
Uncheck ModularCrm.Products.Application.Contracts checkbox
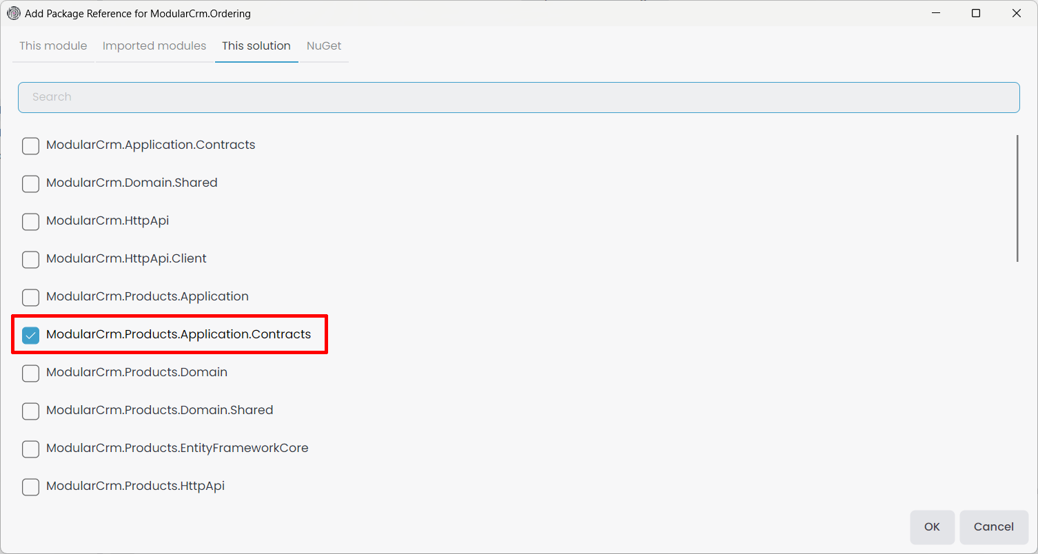(30, 335)
